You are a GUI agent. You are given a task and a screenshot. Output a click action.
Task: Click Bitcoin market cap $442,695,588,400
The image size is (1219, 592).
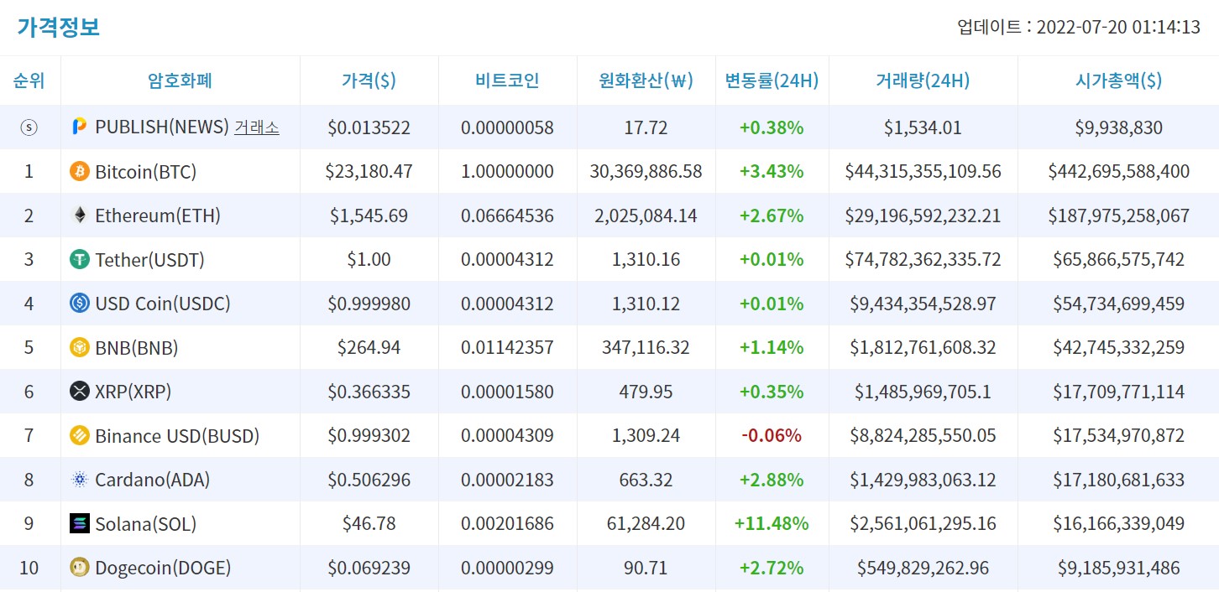[1118, 172]
